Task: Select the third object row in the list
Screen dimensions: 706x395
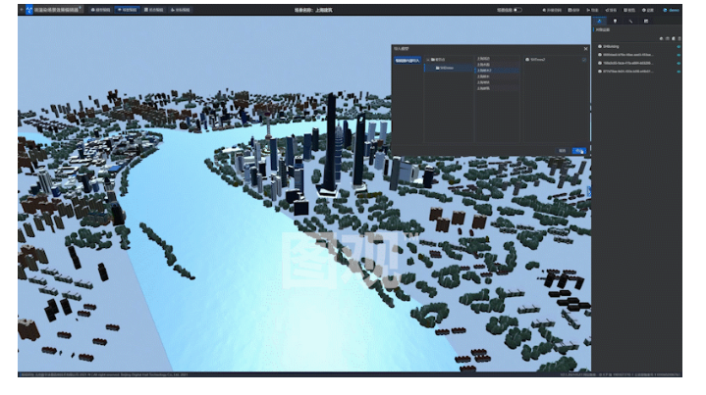Action: click(637, 63)
